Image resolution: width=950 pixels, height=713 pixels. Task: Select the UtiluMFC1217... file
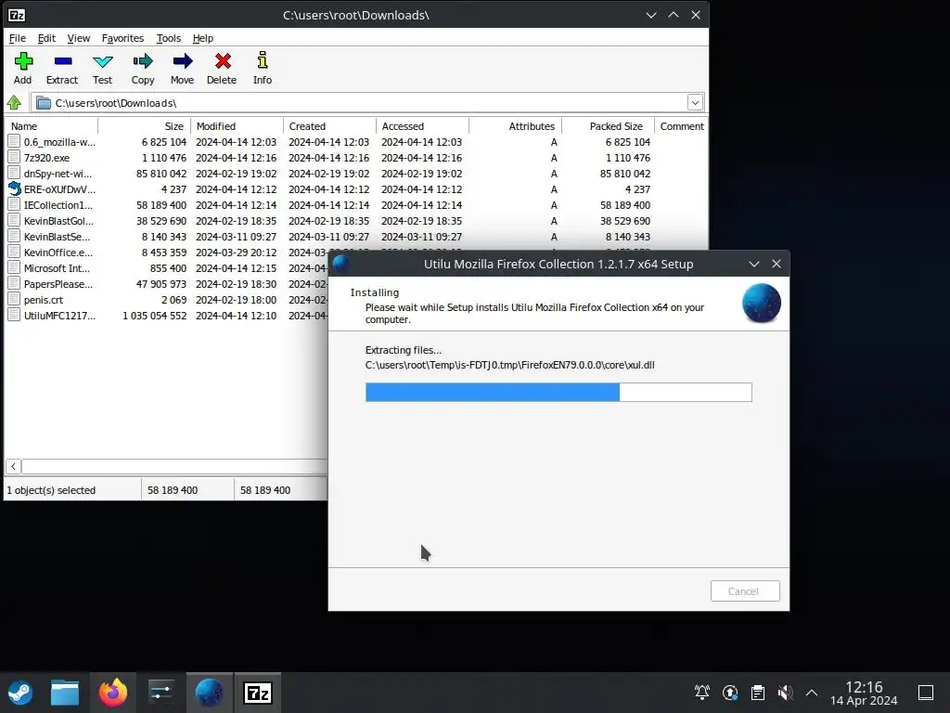pyautogui.click(x=59, y=316)
